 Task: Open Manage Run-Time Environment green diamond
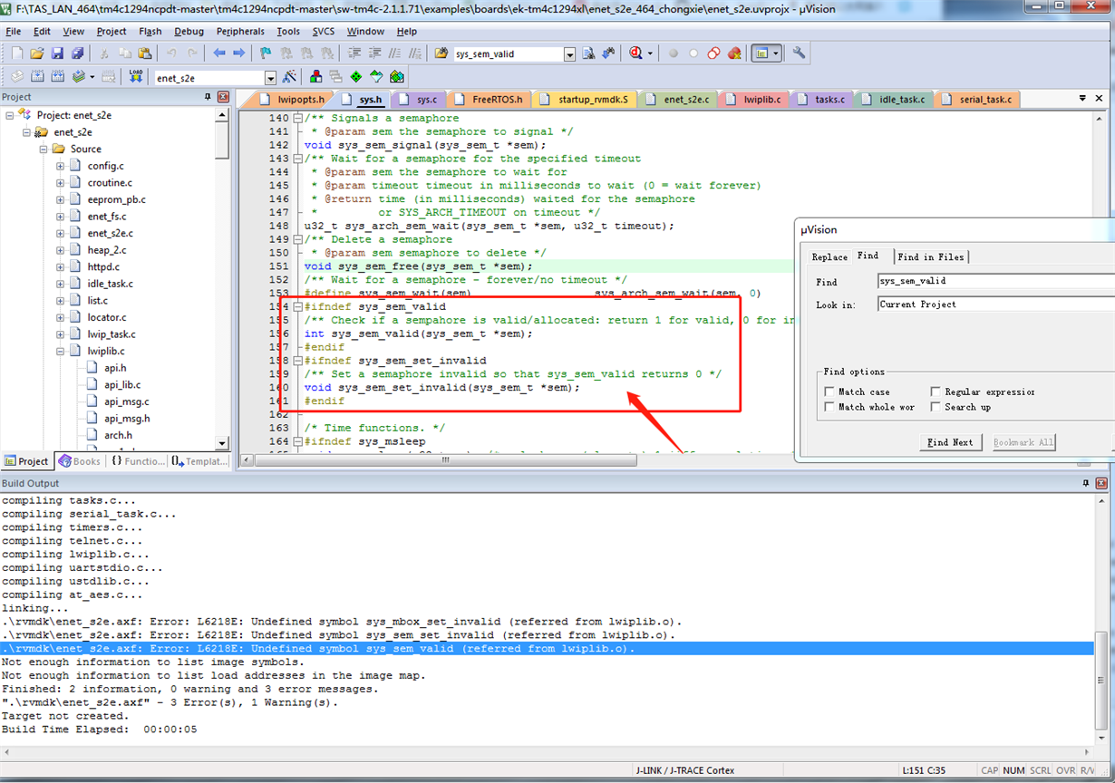tap(355, 77)
